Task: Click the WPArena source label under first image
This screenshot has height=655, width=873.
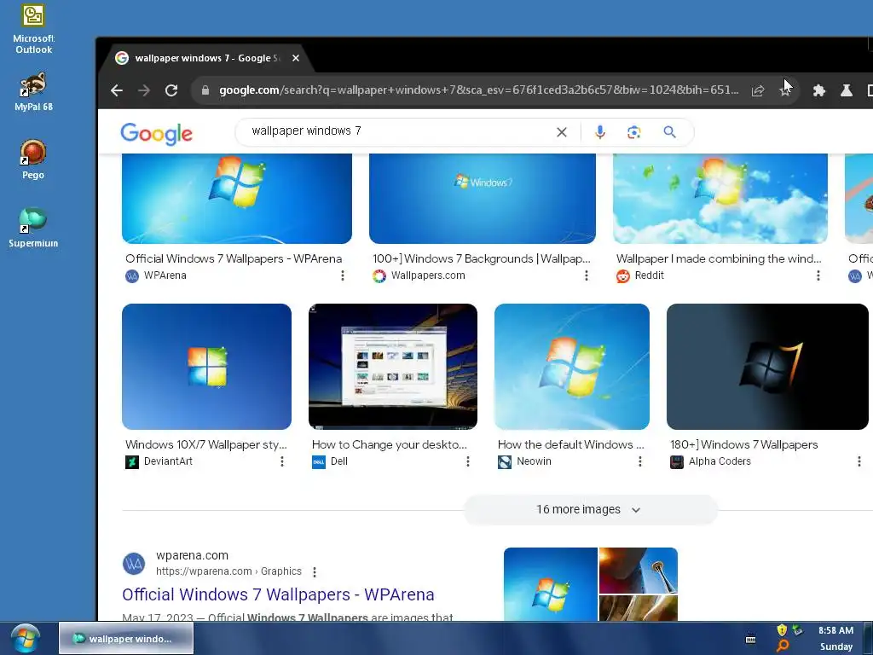Action: click(165, 275)
